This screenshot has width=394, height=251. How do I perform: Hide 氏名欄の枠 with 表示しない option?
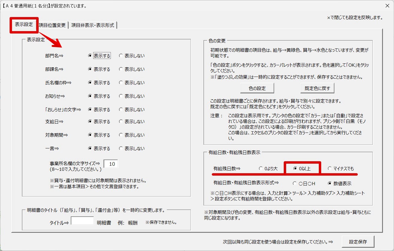click(x=121, y=83)
